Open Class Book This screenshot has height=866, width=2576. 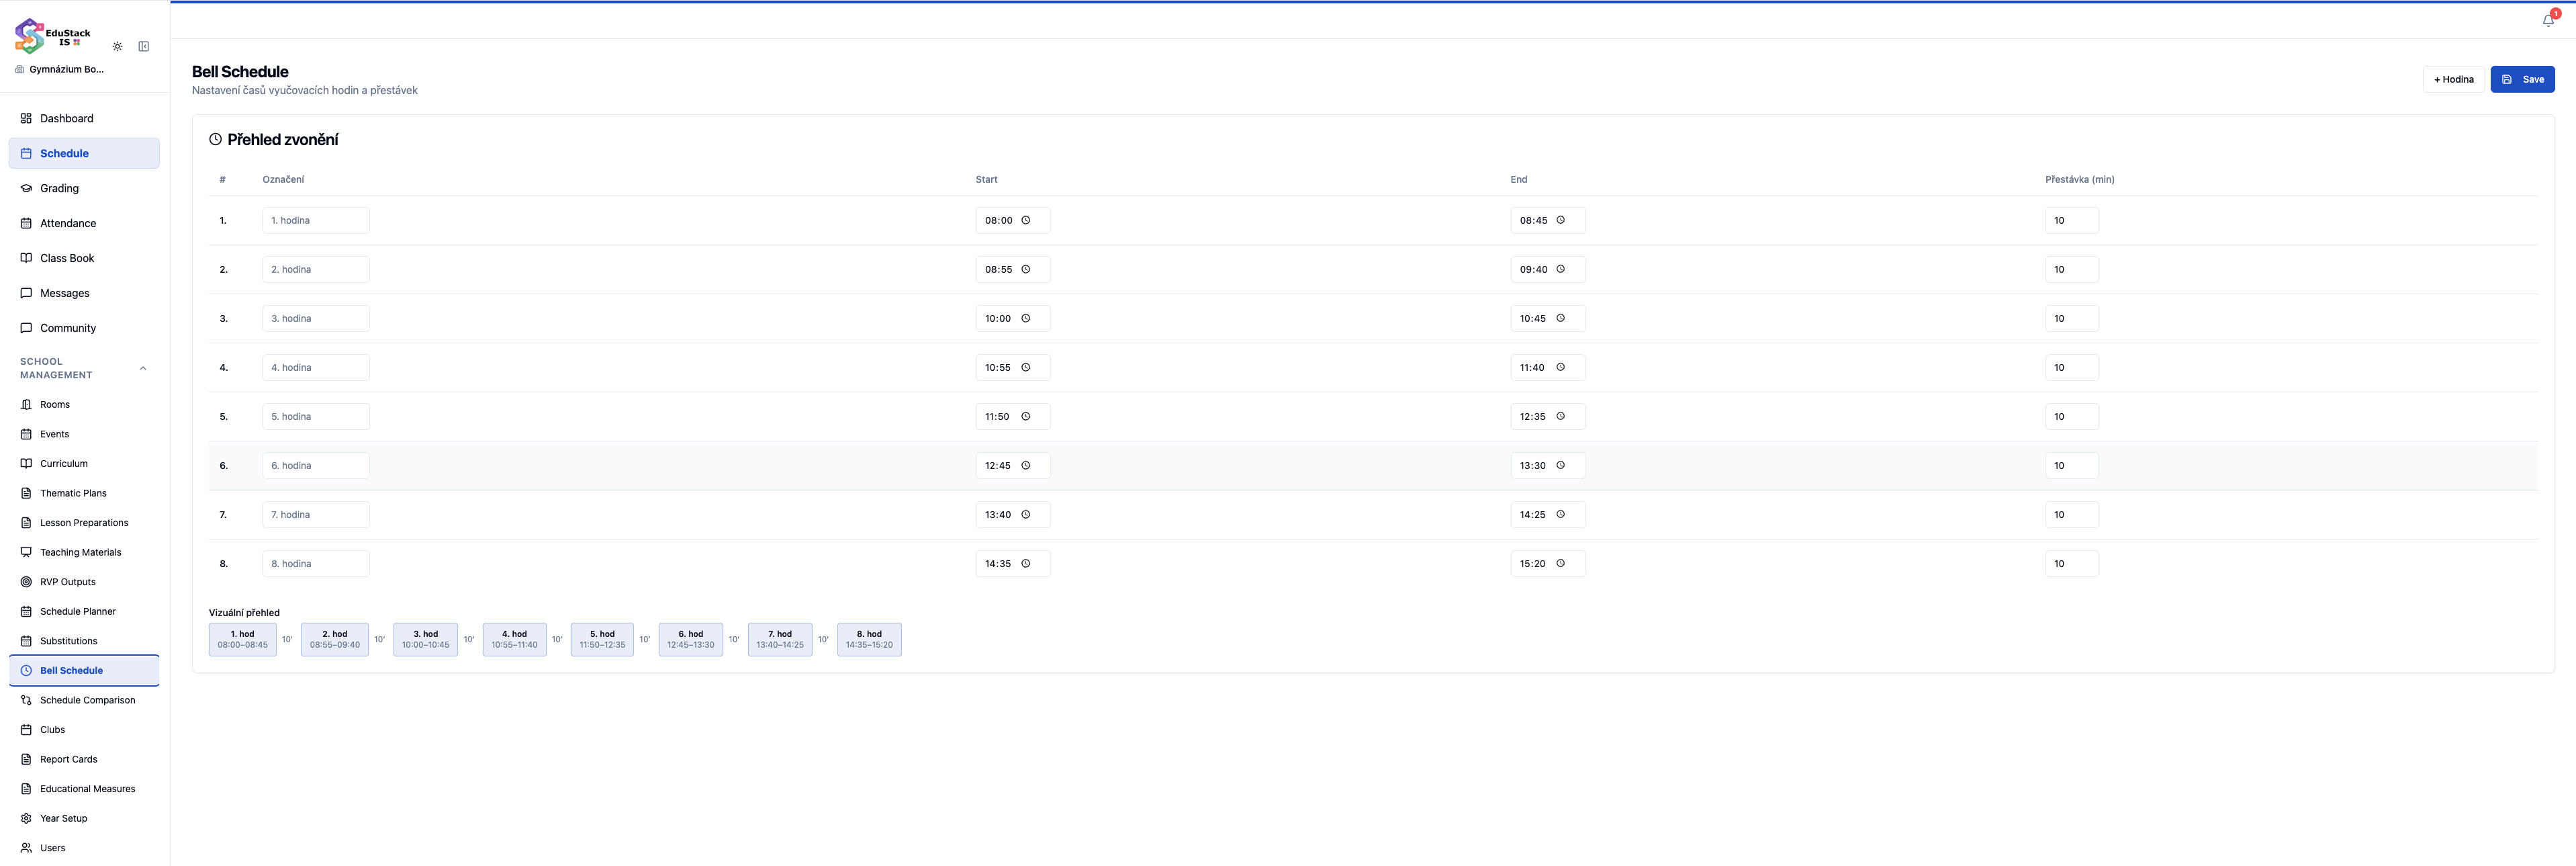click(x=84, y=258)
